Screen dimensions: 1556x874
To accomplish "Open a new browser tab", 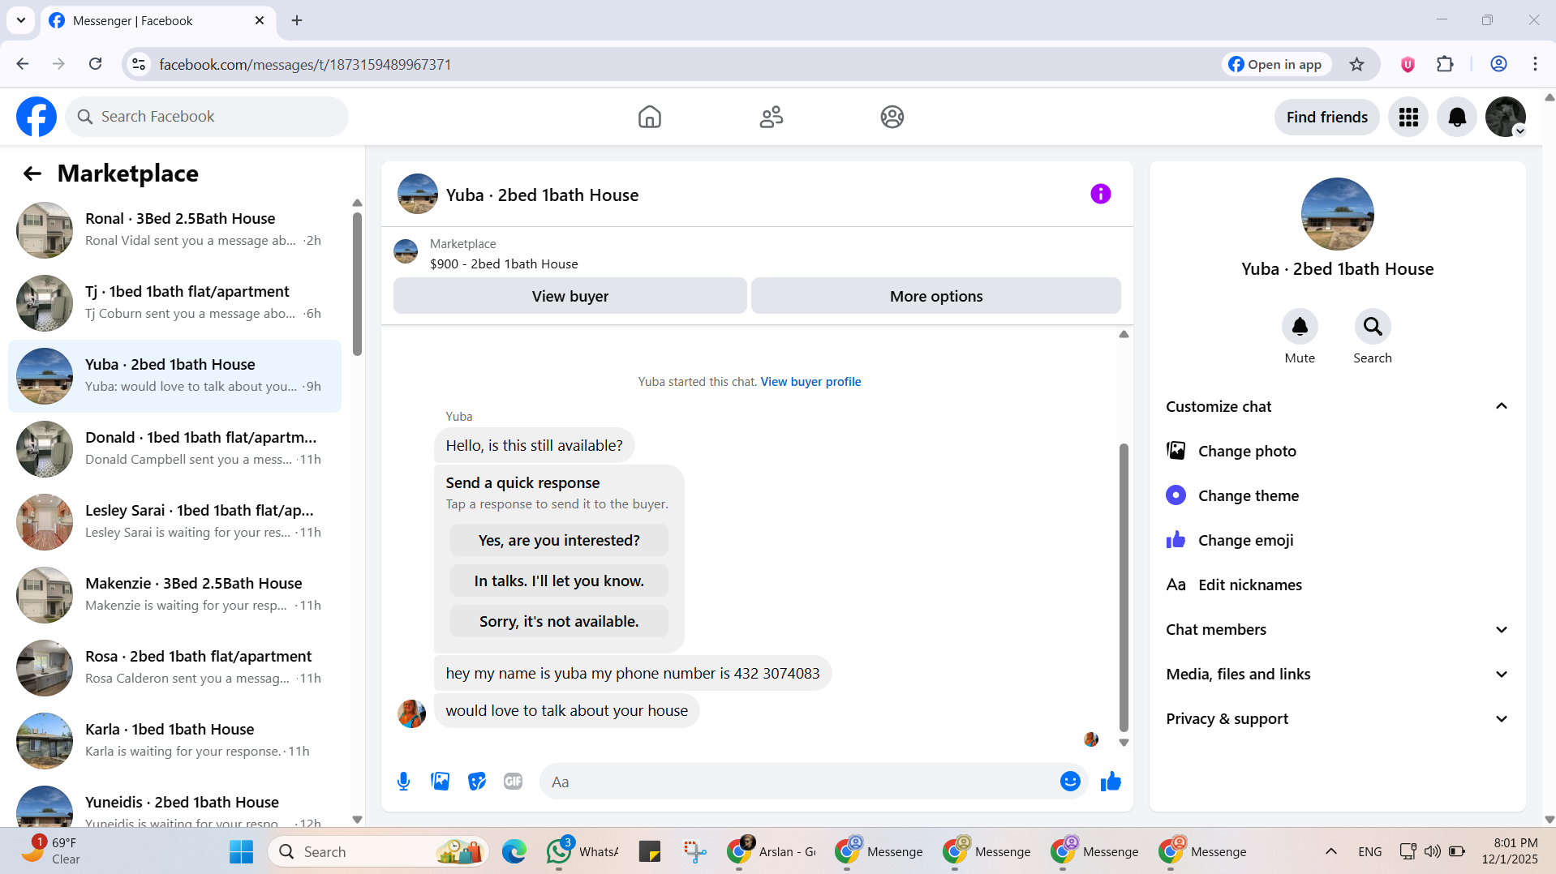I will (x=297, y=20).
